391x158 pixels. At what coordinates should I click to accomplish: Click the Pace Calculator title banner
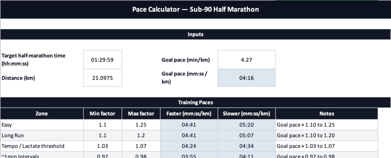point(195,9)
